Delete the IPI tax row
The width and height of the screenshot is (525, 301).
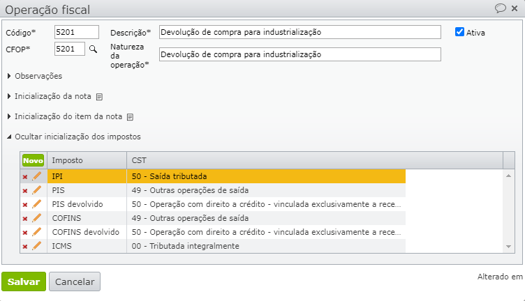pos(25,177)
